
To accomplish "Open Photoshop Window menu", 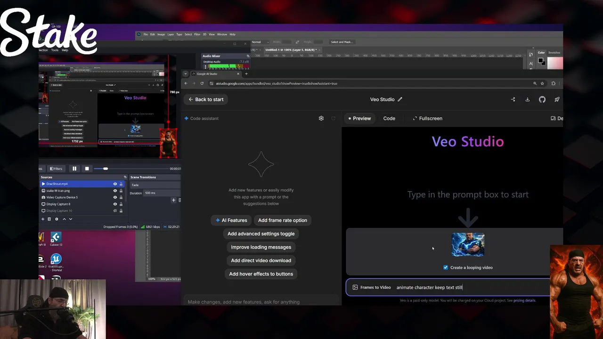I will (222, 34).
